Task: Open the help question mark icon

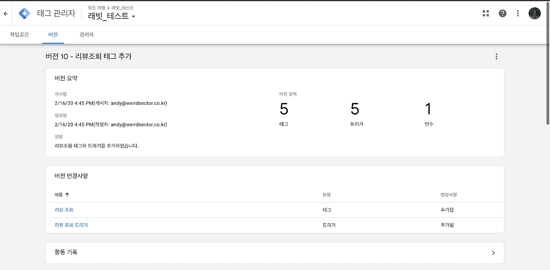Action: (x=502, y=13)
